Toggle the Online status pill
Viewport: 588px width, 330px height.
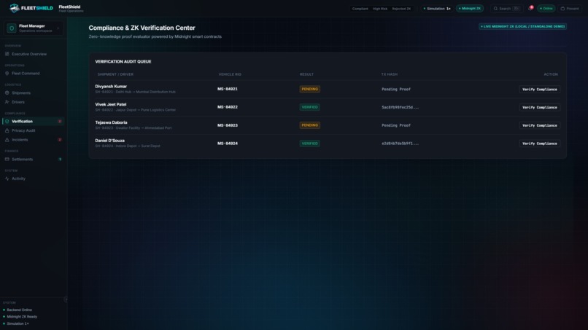click(546, 8)
